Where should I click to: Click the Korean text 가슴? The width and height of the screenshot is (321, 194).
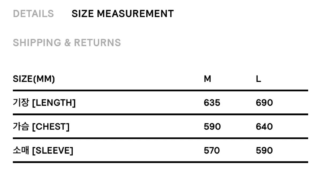(21, 127)
